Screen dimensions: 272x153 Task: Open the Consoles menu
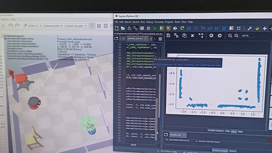coord(159,22)
